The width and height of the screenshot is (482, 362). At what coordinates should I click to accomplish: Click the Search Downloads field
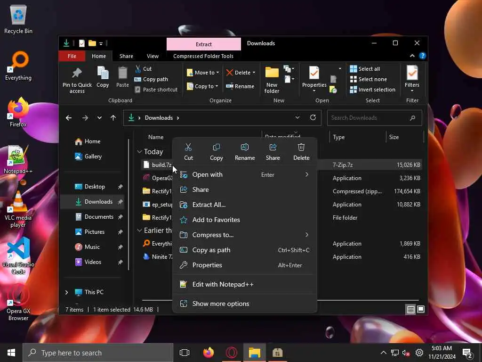[374, 118]
